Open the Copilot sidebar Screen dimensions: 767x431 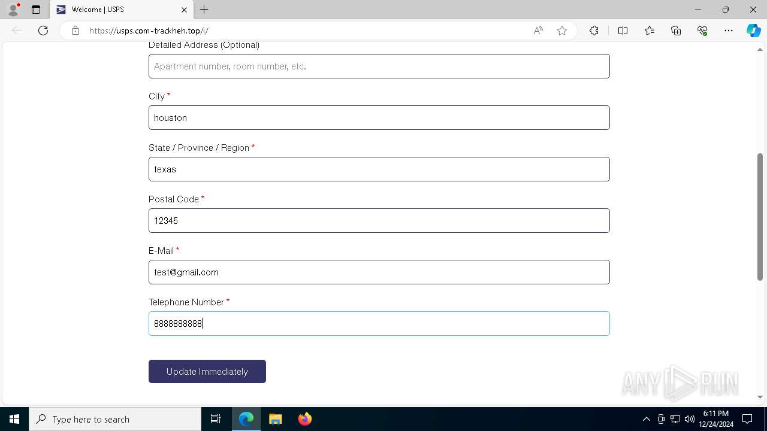(x=754, y=31)
